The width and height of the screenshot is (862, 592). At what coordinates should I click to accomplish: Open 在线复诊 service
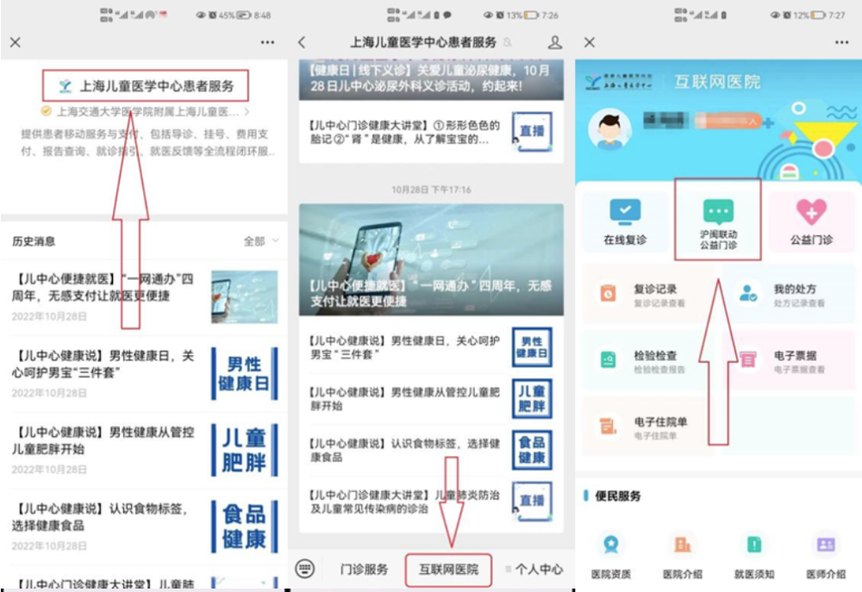pos(625,221)
